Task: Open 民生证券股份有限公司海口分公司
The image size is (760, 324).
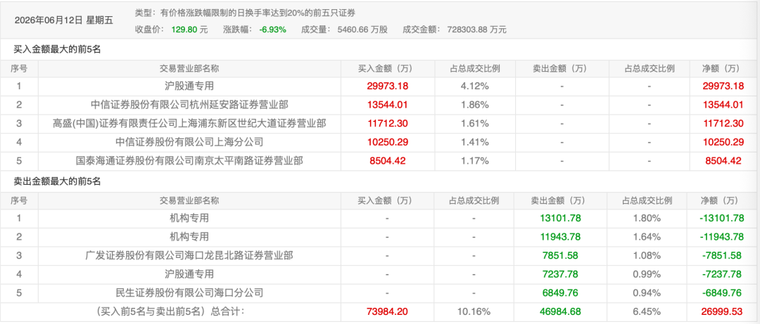Action: (189, 292)
